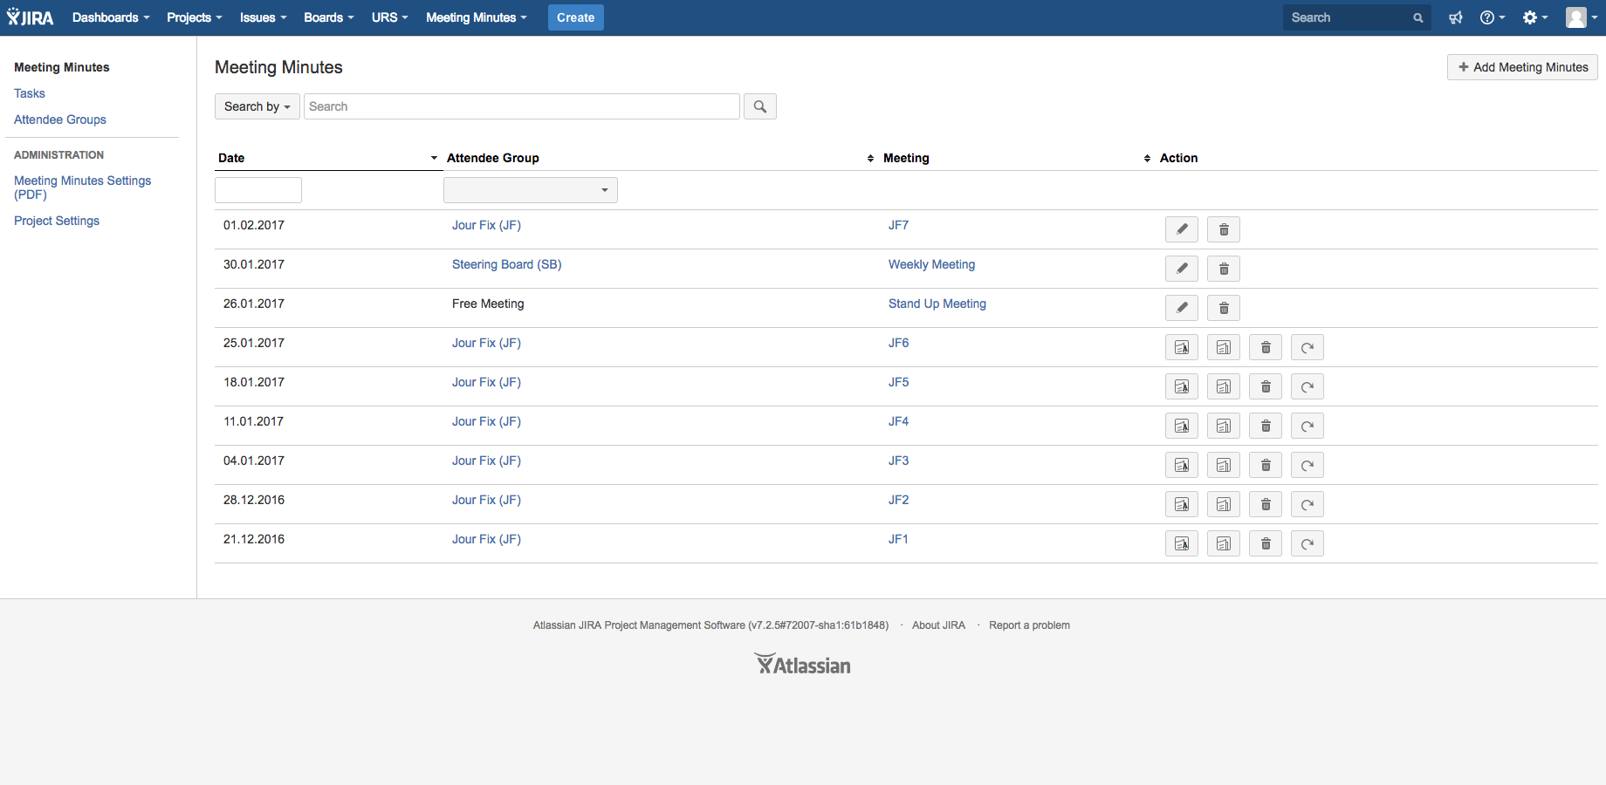Click the trash icon in JF5 row

[x=1266, y=386]
